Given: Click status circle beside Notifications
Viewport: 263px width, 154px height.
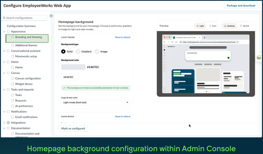Looking at the screenshot, I should click(8, 112).
